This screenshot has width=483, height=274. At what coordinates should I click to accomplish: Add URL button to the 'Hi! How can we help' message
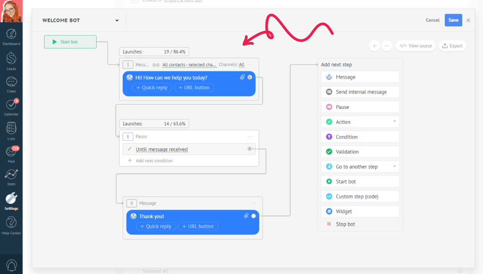pyautogui.click(x=194, y=88)
